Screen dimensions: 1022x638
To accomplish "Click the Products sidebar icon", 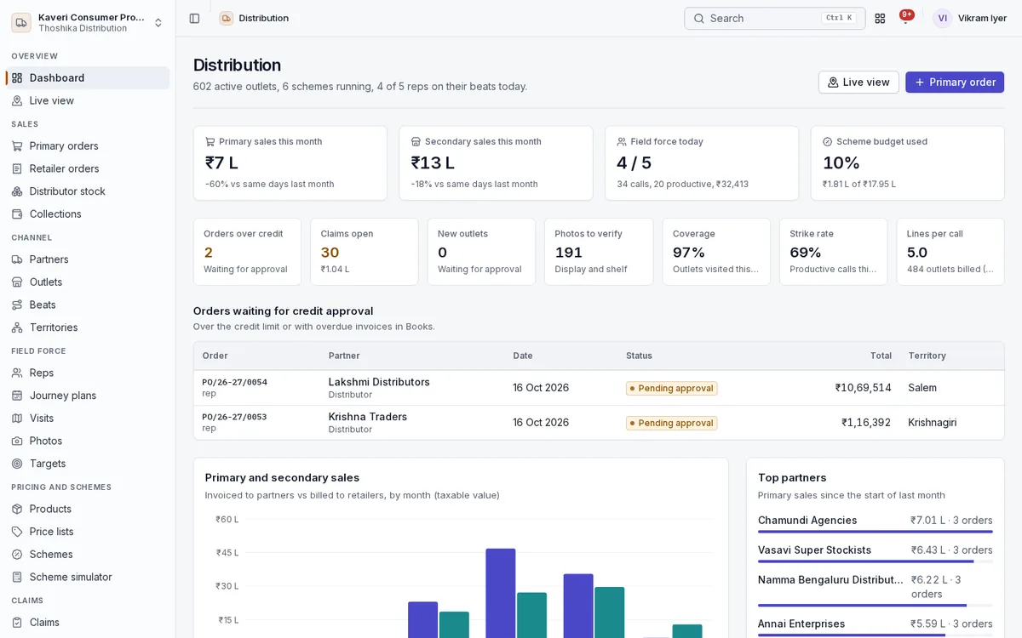I will click(x=17, y=509).
